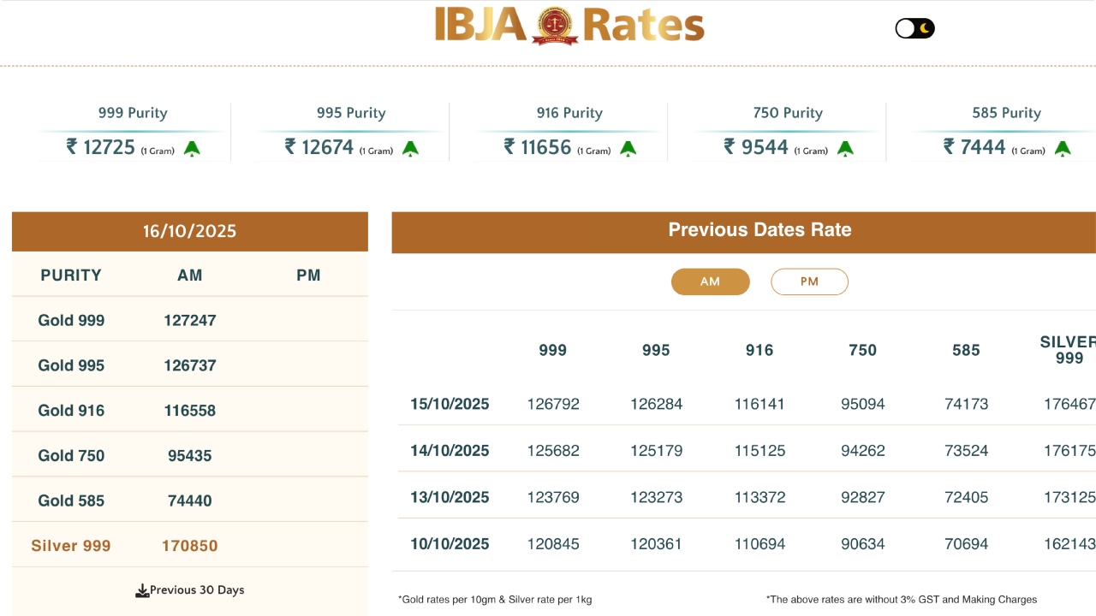Click the 15/10/2025 previous date row

[450, 404]
